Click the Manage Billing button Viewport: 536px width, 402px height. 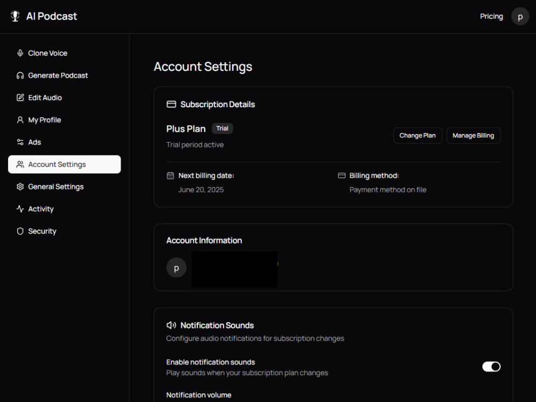coord(473,136)
